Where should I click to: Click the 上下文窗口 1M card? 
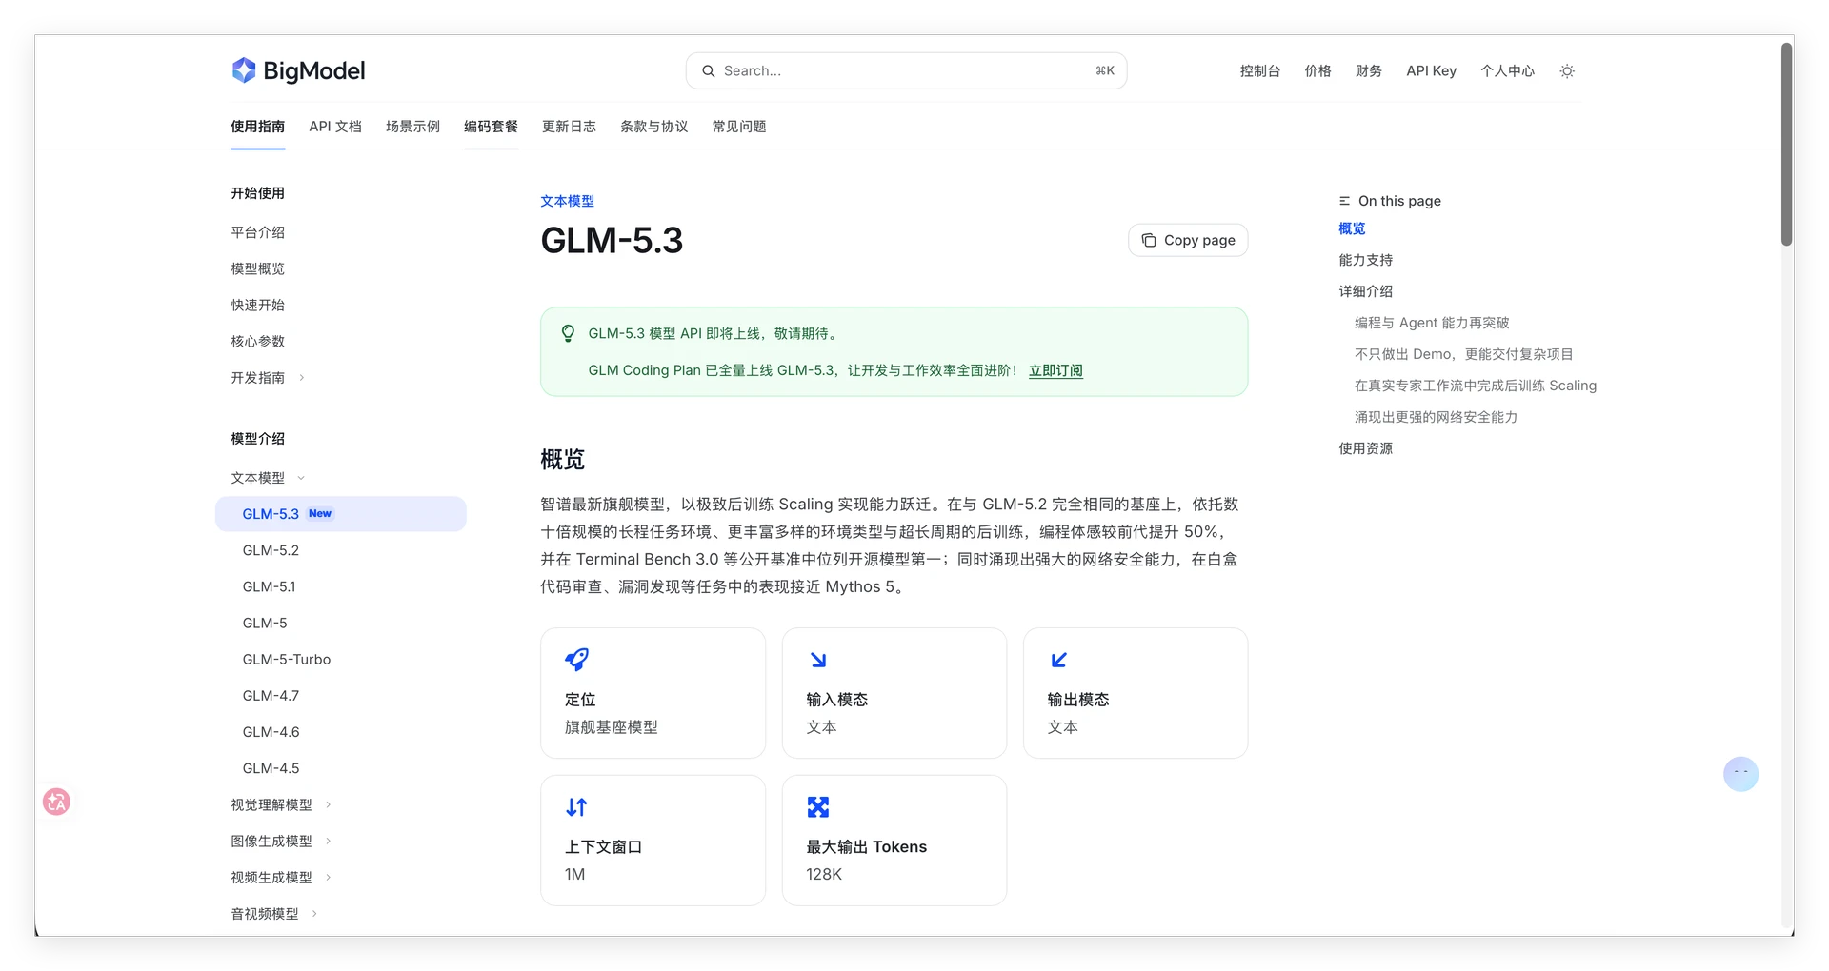click(653, 841)
